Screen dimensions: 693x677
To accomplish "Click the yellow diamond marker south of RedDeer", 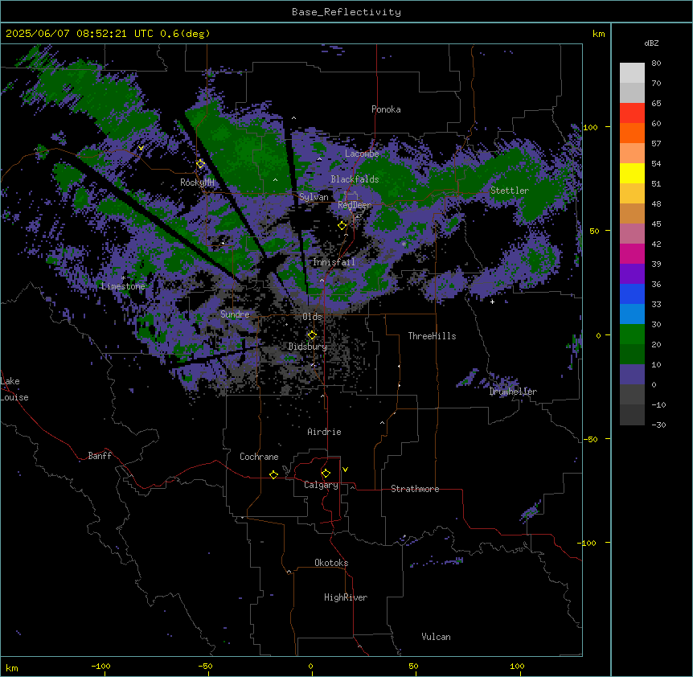I will click(342, 225).
